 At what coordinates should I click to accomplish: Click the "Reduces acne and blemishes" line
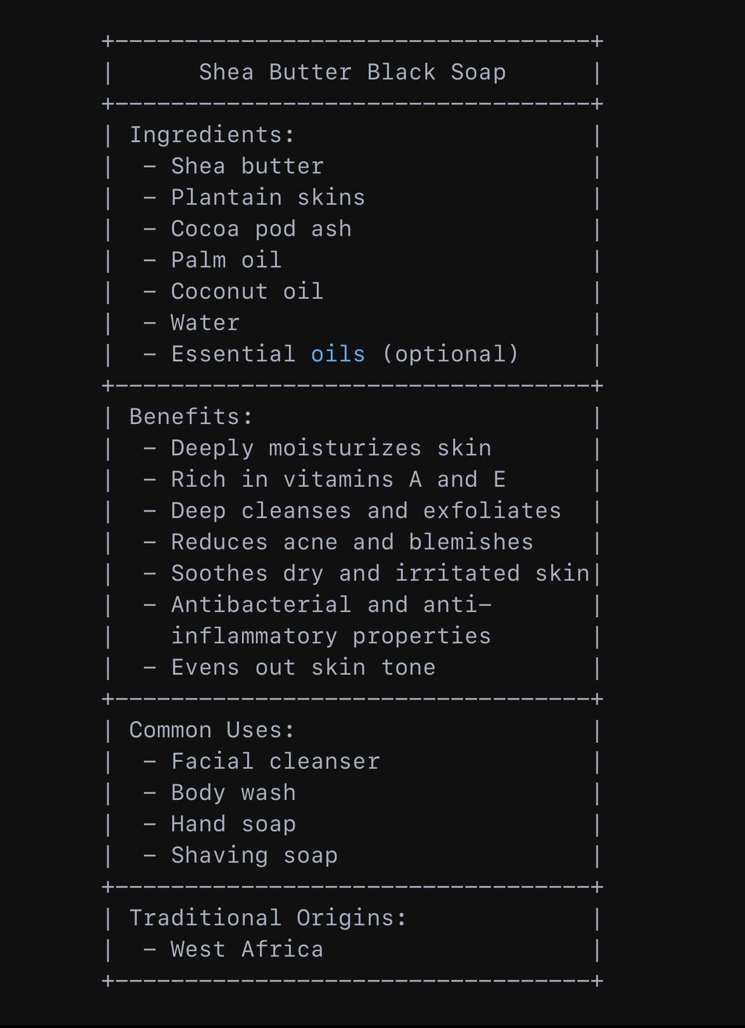coord(352,542)
